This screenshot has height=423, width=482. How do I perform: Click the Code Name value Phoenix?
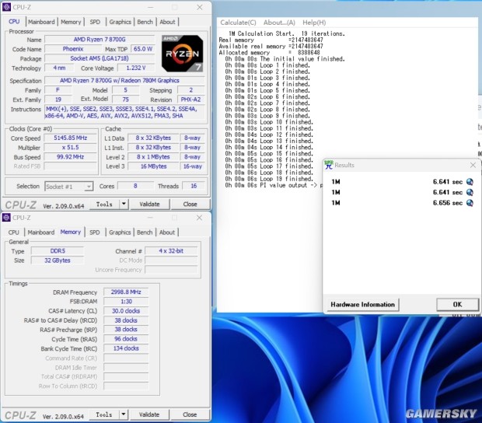pyautogui.click(x=73, y=49)
